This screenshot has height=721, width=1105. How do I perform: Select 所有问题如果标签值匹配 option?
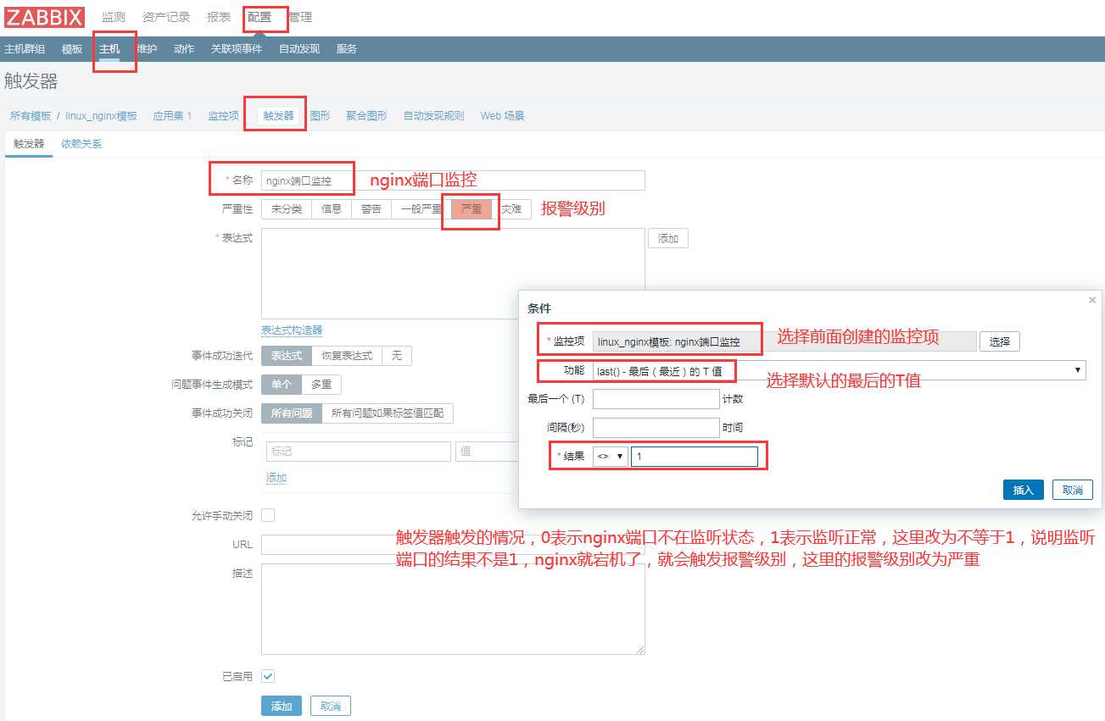click(388, 413)
